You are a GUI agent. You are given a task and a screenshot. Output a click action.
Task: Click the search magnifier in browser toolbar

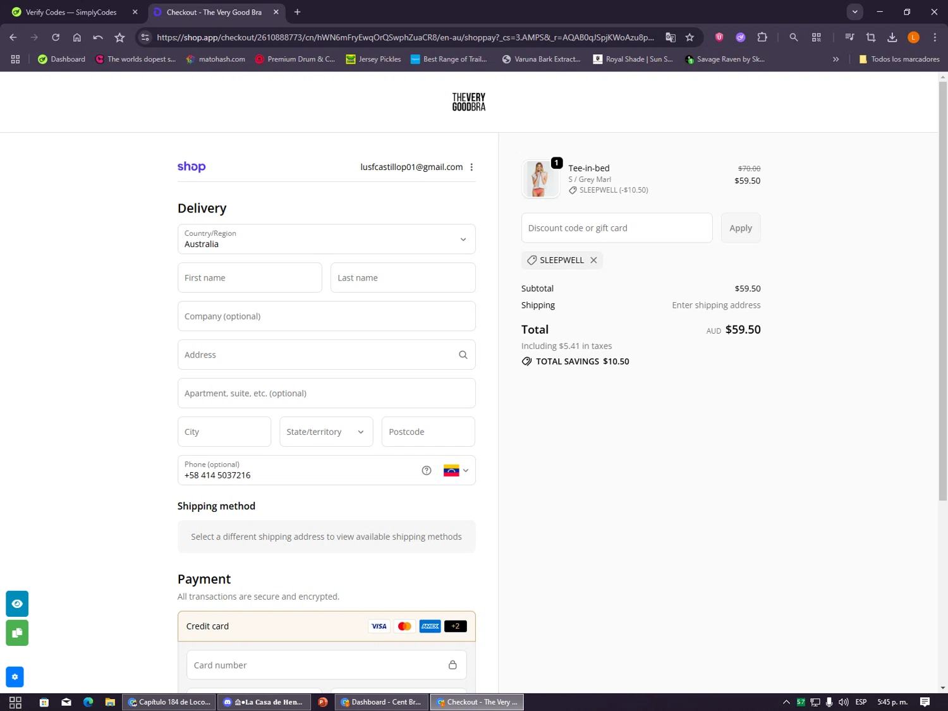[794, 37]
